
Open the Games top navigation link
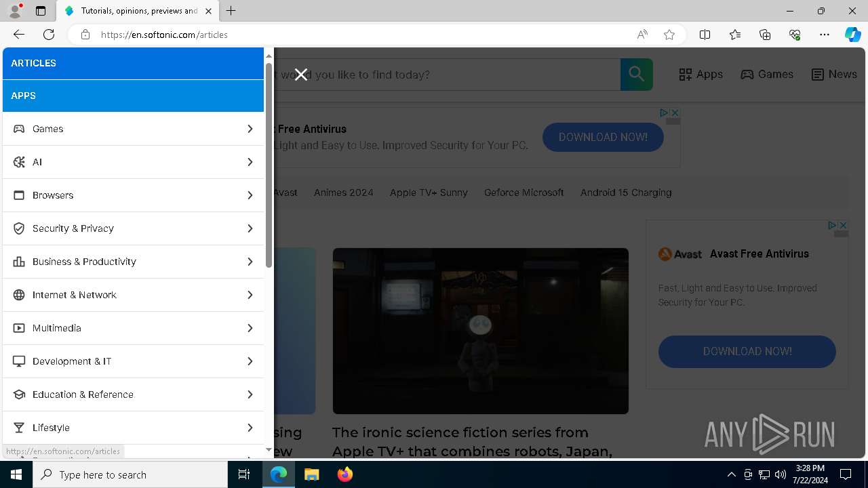click(x=767, y=75)
